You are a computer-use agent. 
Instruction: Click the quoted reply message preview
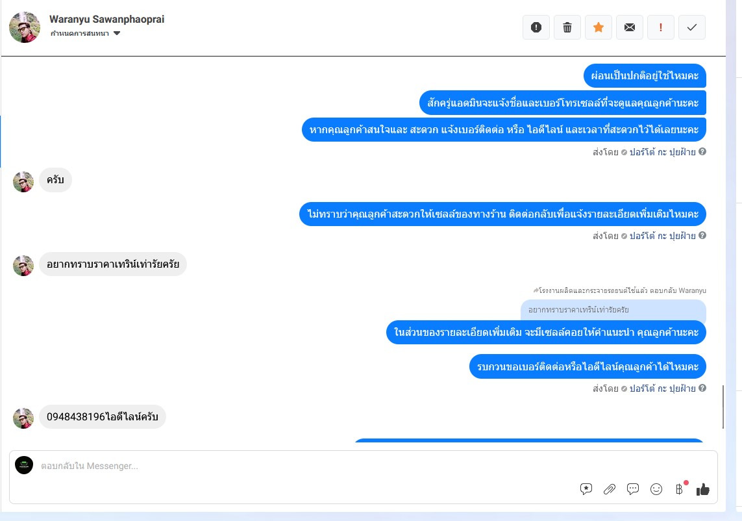click(x=613, y=311)
